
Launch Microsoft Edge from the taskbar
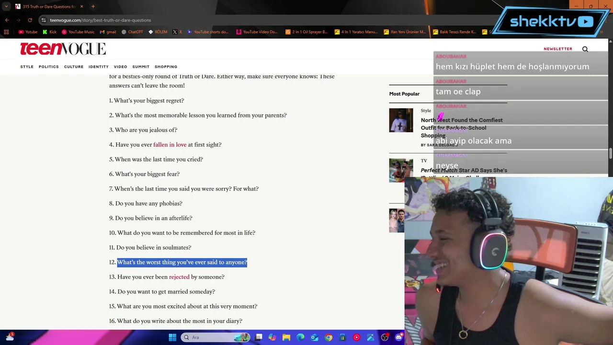(300, 337)
